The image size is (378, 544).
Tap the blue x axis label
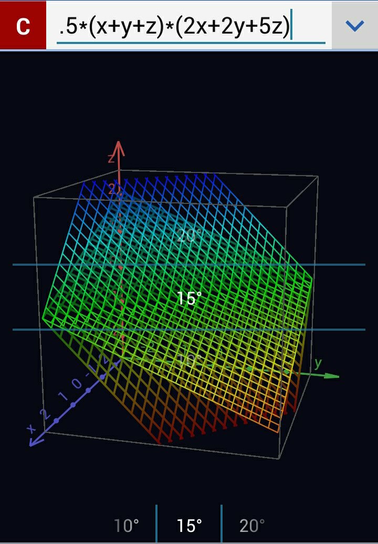(x=31, y=428)
